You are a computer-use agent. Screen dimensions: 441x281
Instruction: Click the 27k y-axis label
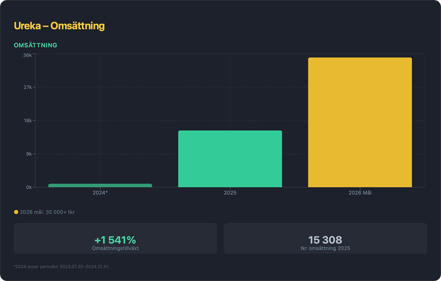coord(27,87)
